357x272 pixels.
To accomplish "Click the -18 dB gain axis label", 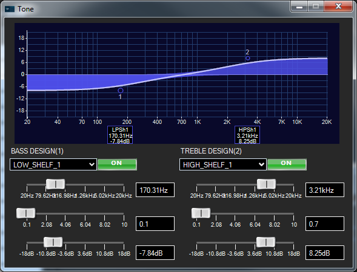I will tap(20, 111).
